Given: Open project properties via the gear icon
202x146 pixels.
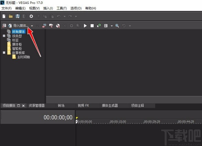Looking at the screenshot, I should tap(31, 16).
